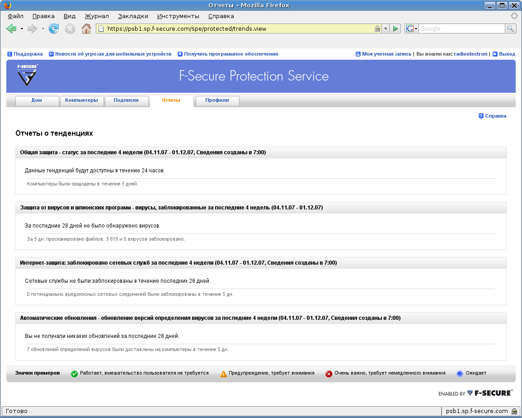This screenshot has width=522, height=418.
Task: Reload the page with the Refresh icon
Action: (54, 28)
